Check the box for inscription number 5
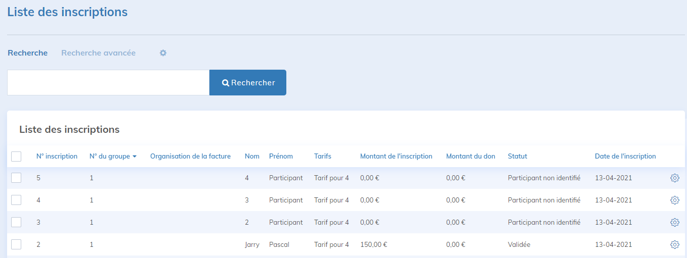Viewport: 687px width, 258px height. (16, 178)
